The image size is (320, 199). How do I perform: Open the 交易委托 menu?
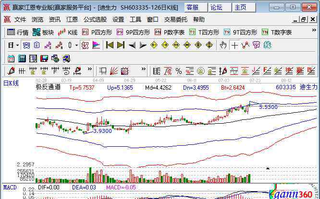(x=176, y=20)
